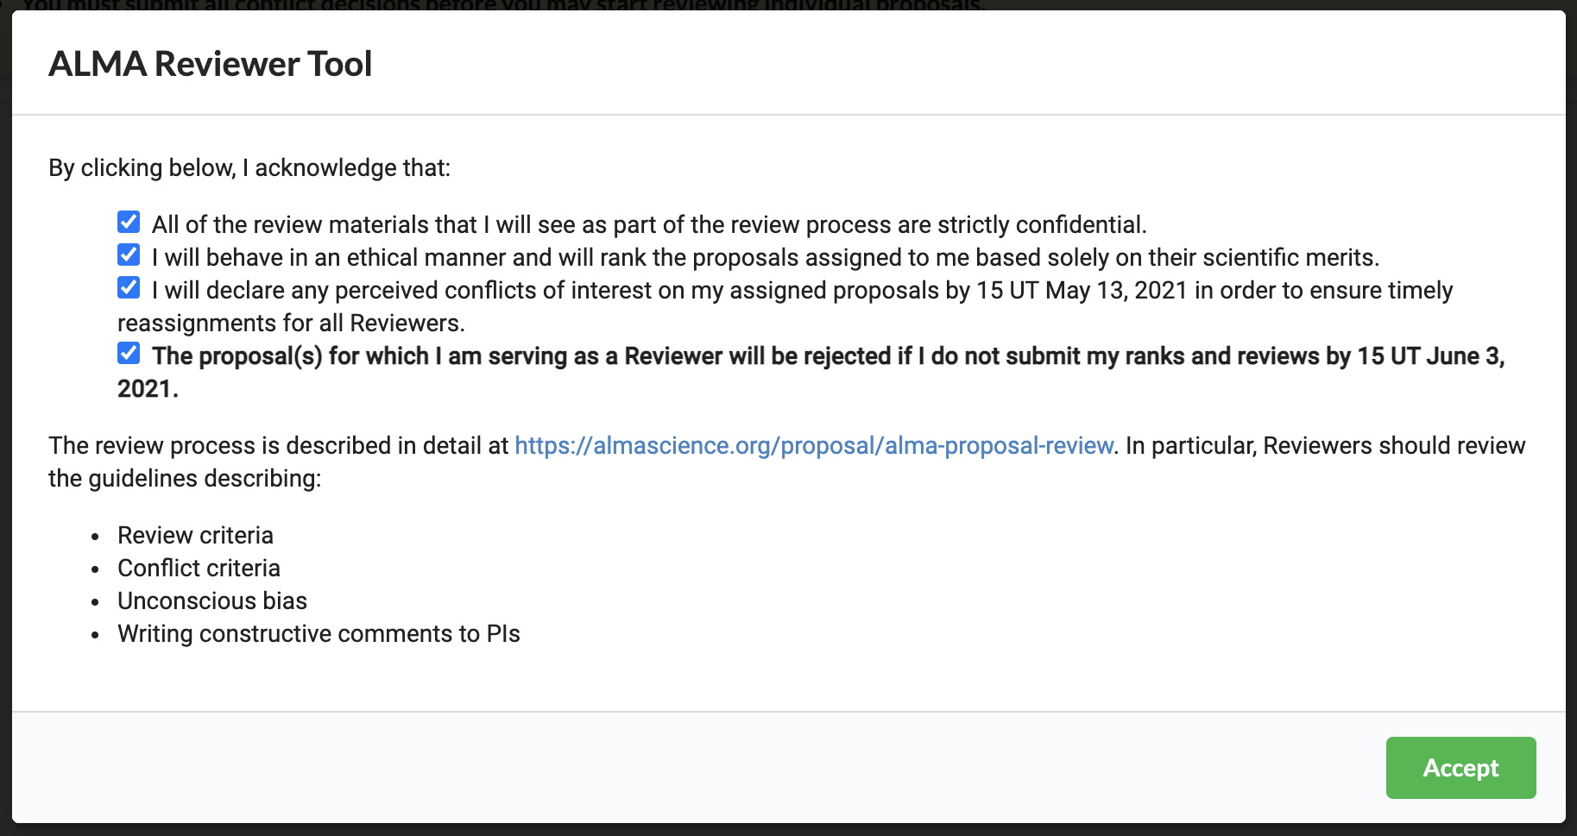Uncheck the conflicts of interest declaration checkbox

129,288
